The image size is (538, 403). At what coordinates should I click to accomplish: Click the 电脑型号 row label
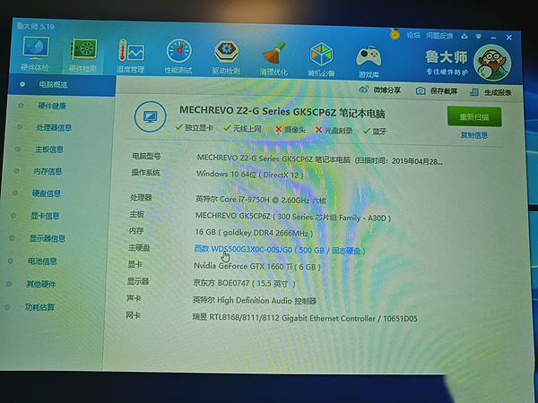pos(146,156)
